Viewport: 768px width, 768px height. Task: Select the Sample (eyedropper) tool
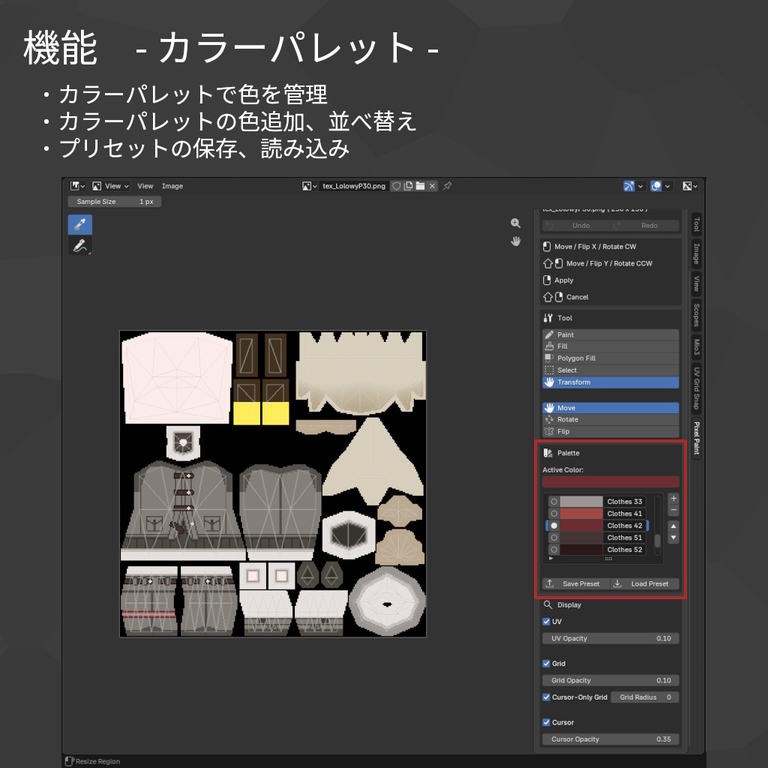click(79, 224)
